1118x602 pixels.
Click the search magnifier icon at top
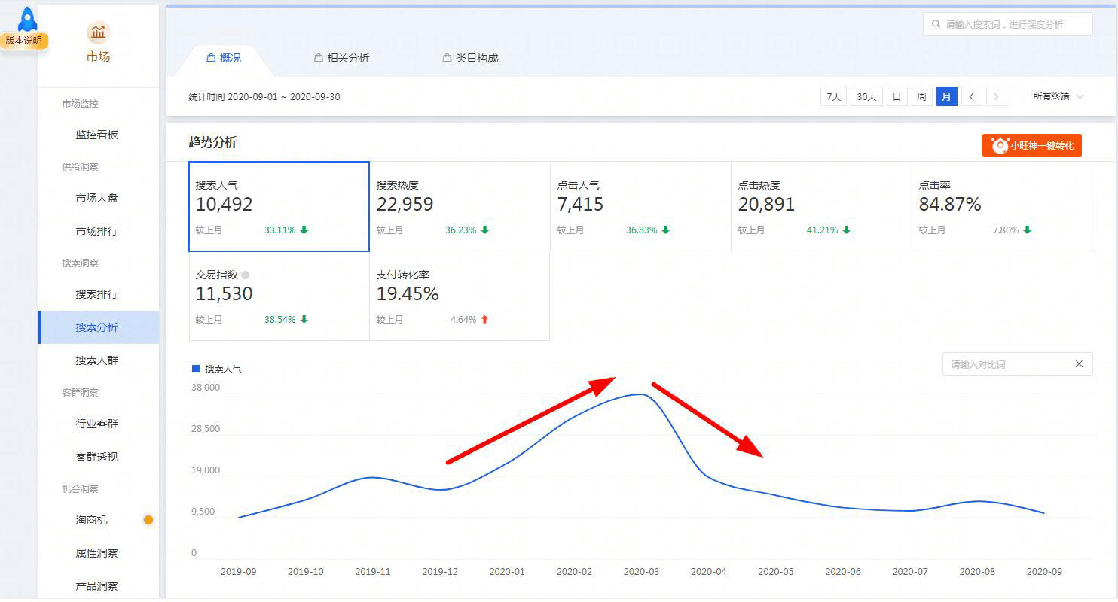[x=936, y=24]
